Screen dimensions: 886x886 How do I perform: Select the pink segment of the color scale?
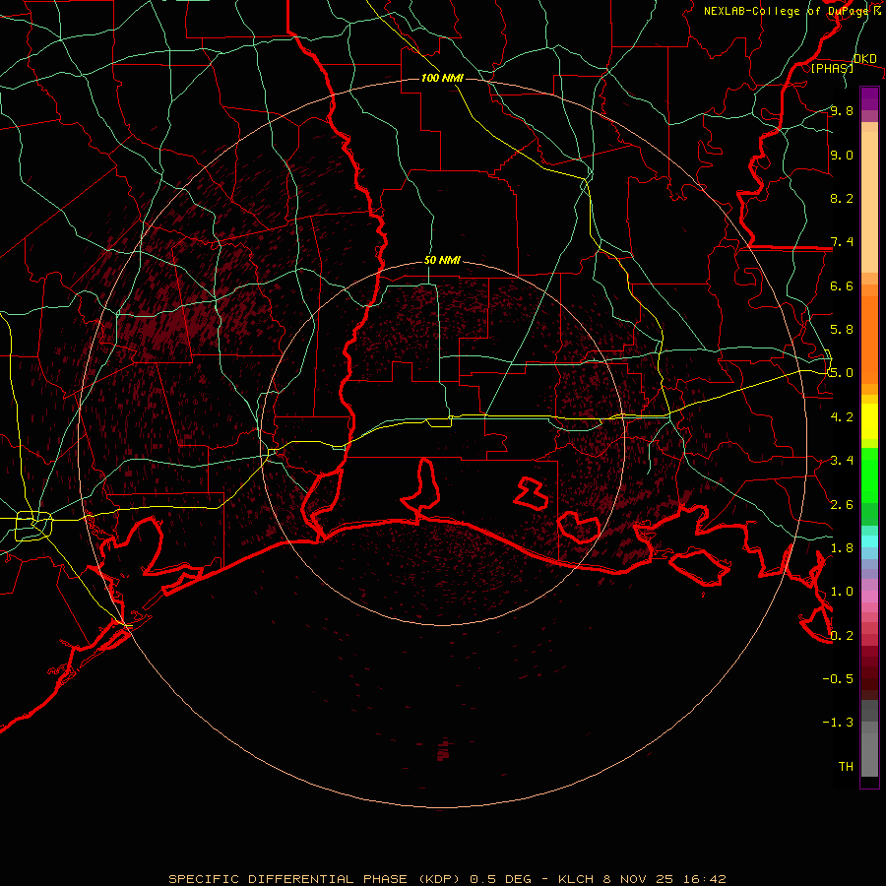click(x=869, y=597)
